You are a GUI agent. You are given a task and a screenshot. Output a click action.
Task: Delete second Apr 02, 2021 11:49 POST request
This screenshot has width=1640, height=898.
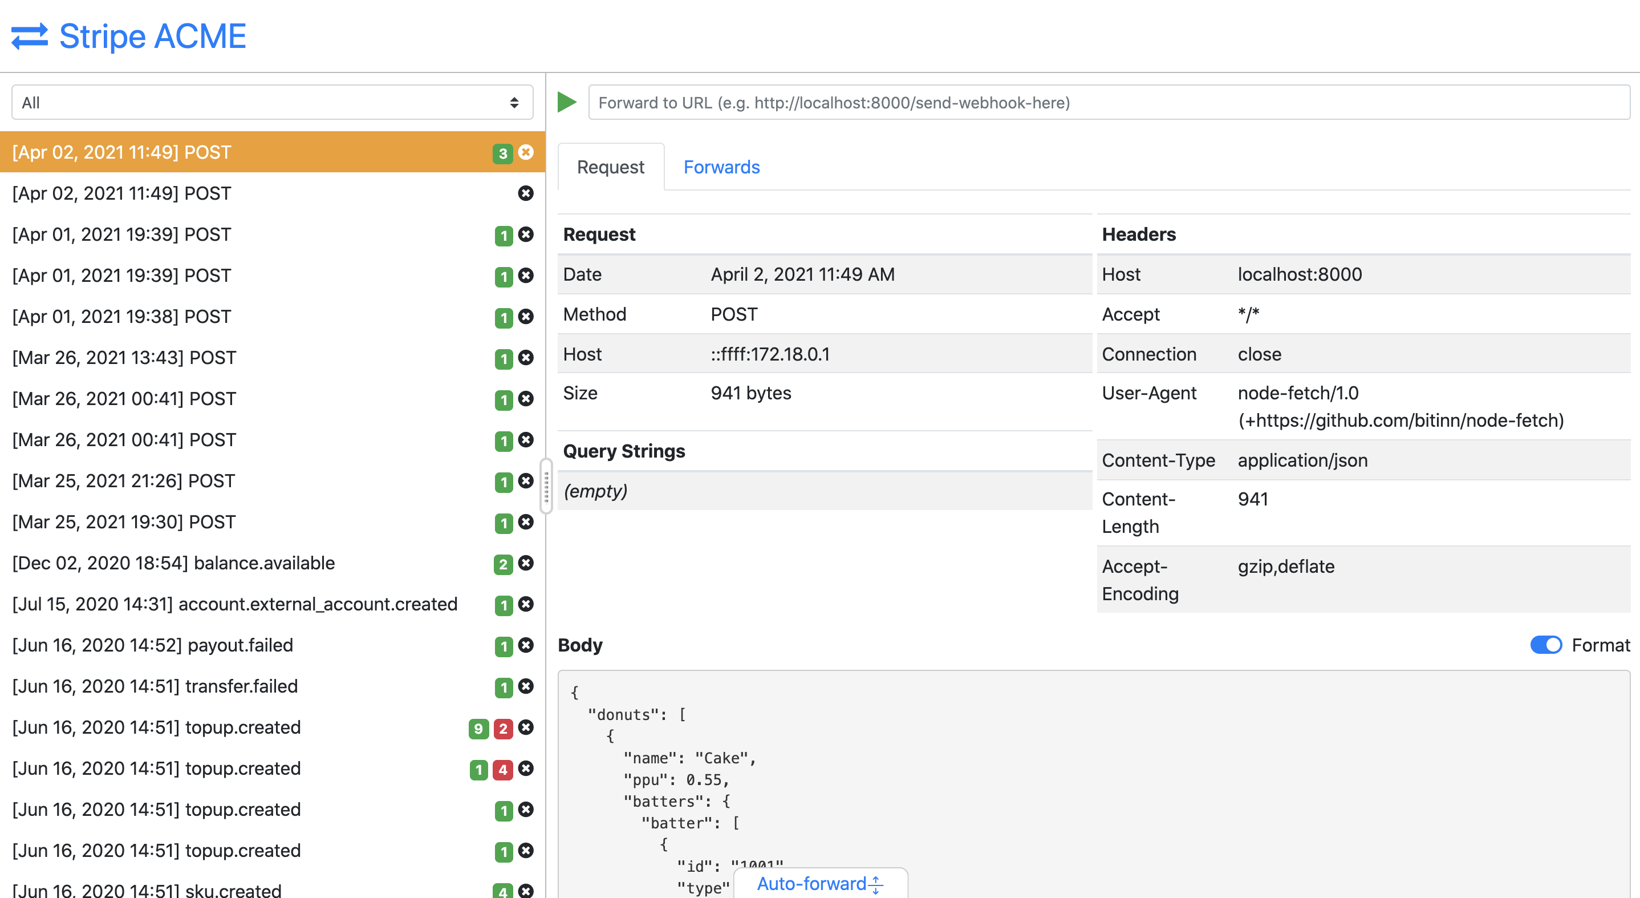tap(526, 193)
